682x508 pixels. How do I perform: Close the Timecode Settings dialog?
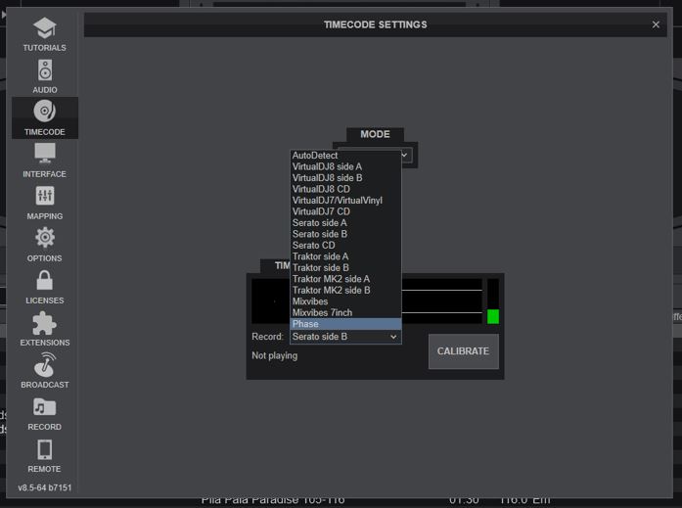[x=656, y=24]
